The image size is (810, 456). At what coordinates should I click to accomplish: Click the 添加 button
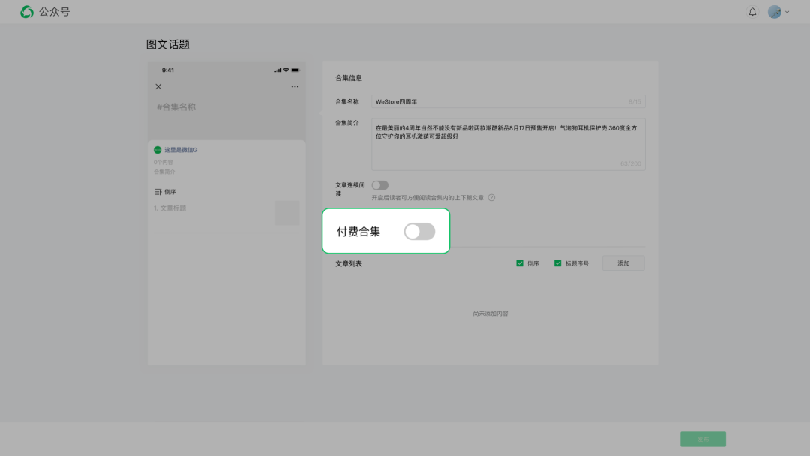click(x=623, y=262)
